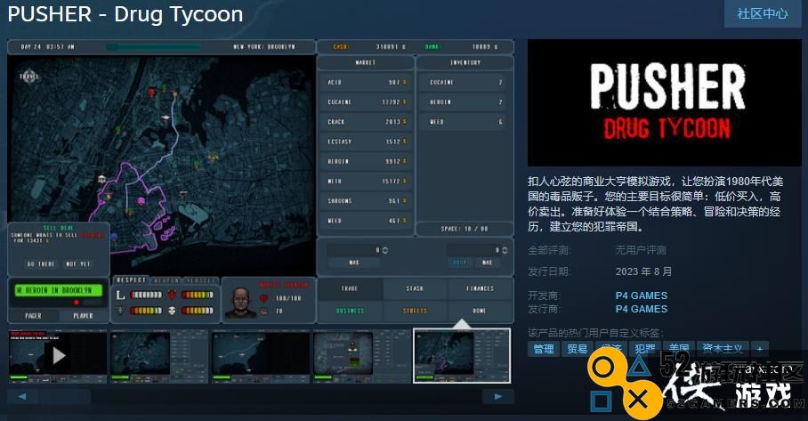808x421 pixels.
Task: Click the PUSHER Drug Tycoon header image
Action: tap(665, 102)
